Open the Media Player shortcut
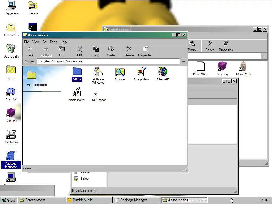Screen dimensions: 272x204 pos(77,95)
